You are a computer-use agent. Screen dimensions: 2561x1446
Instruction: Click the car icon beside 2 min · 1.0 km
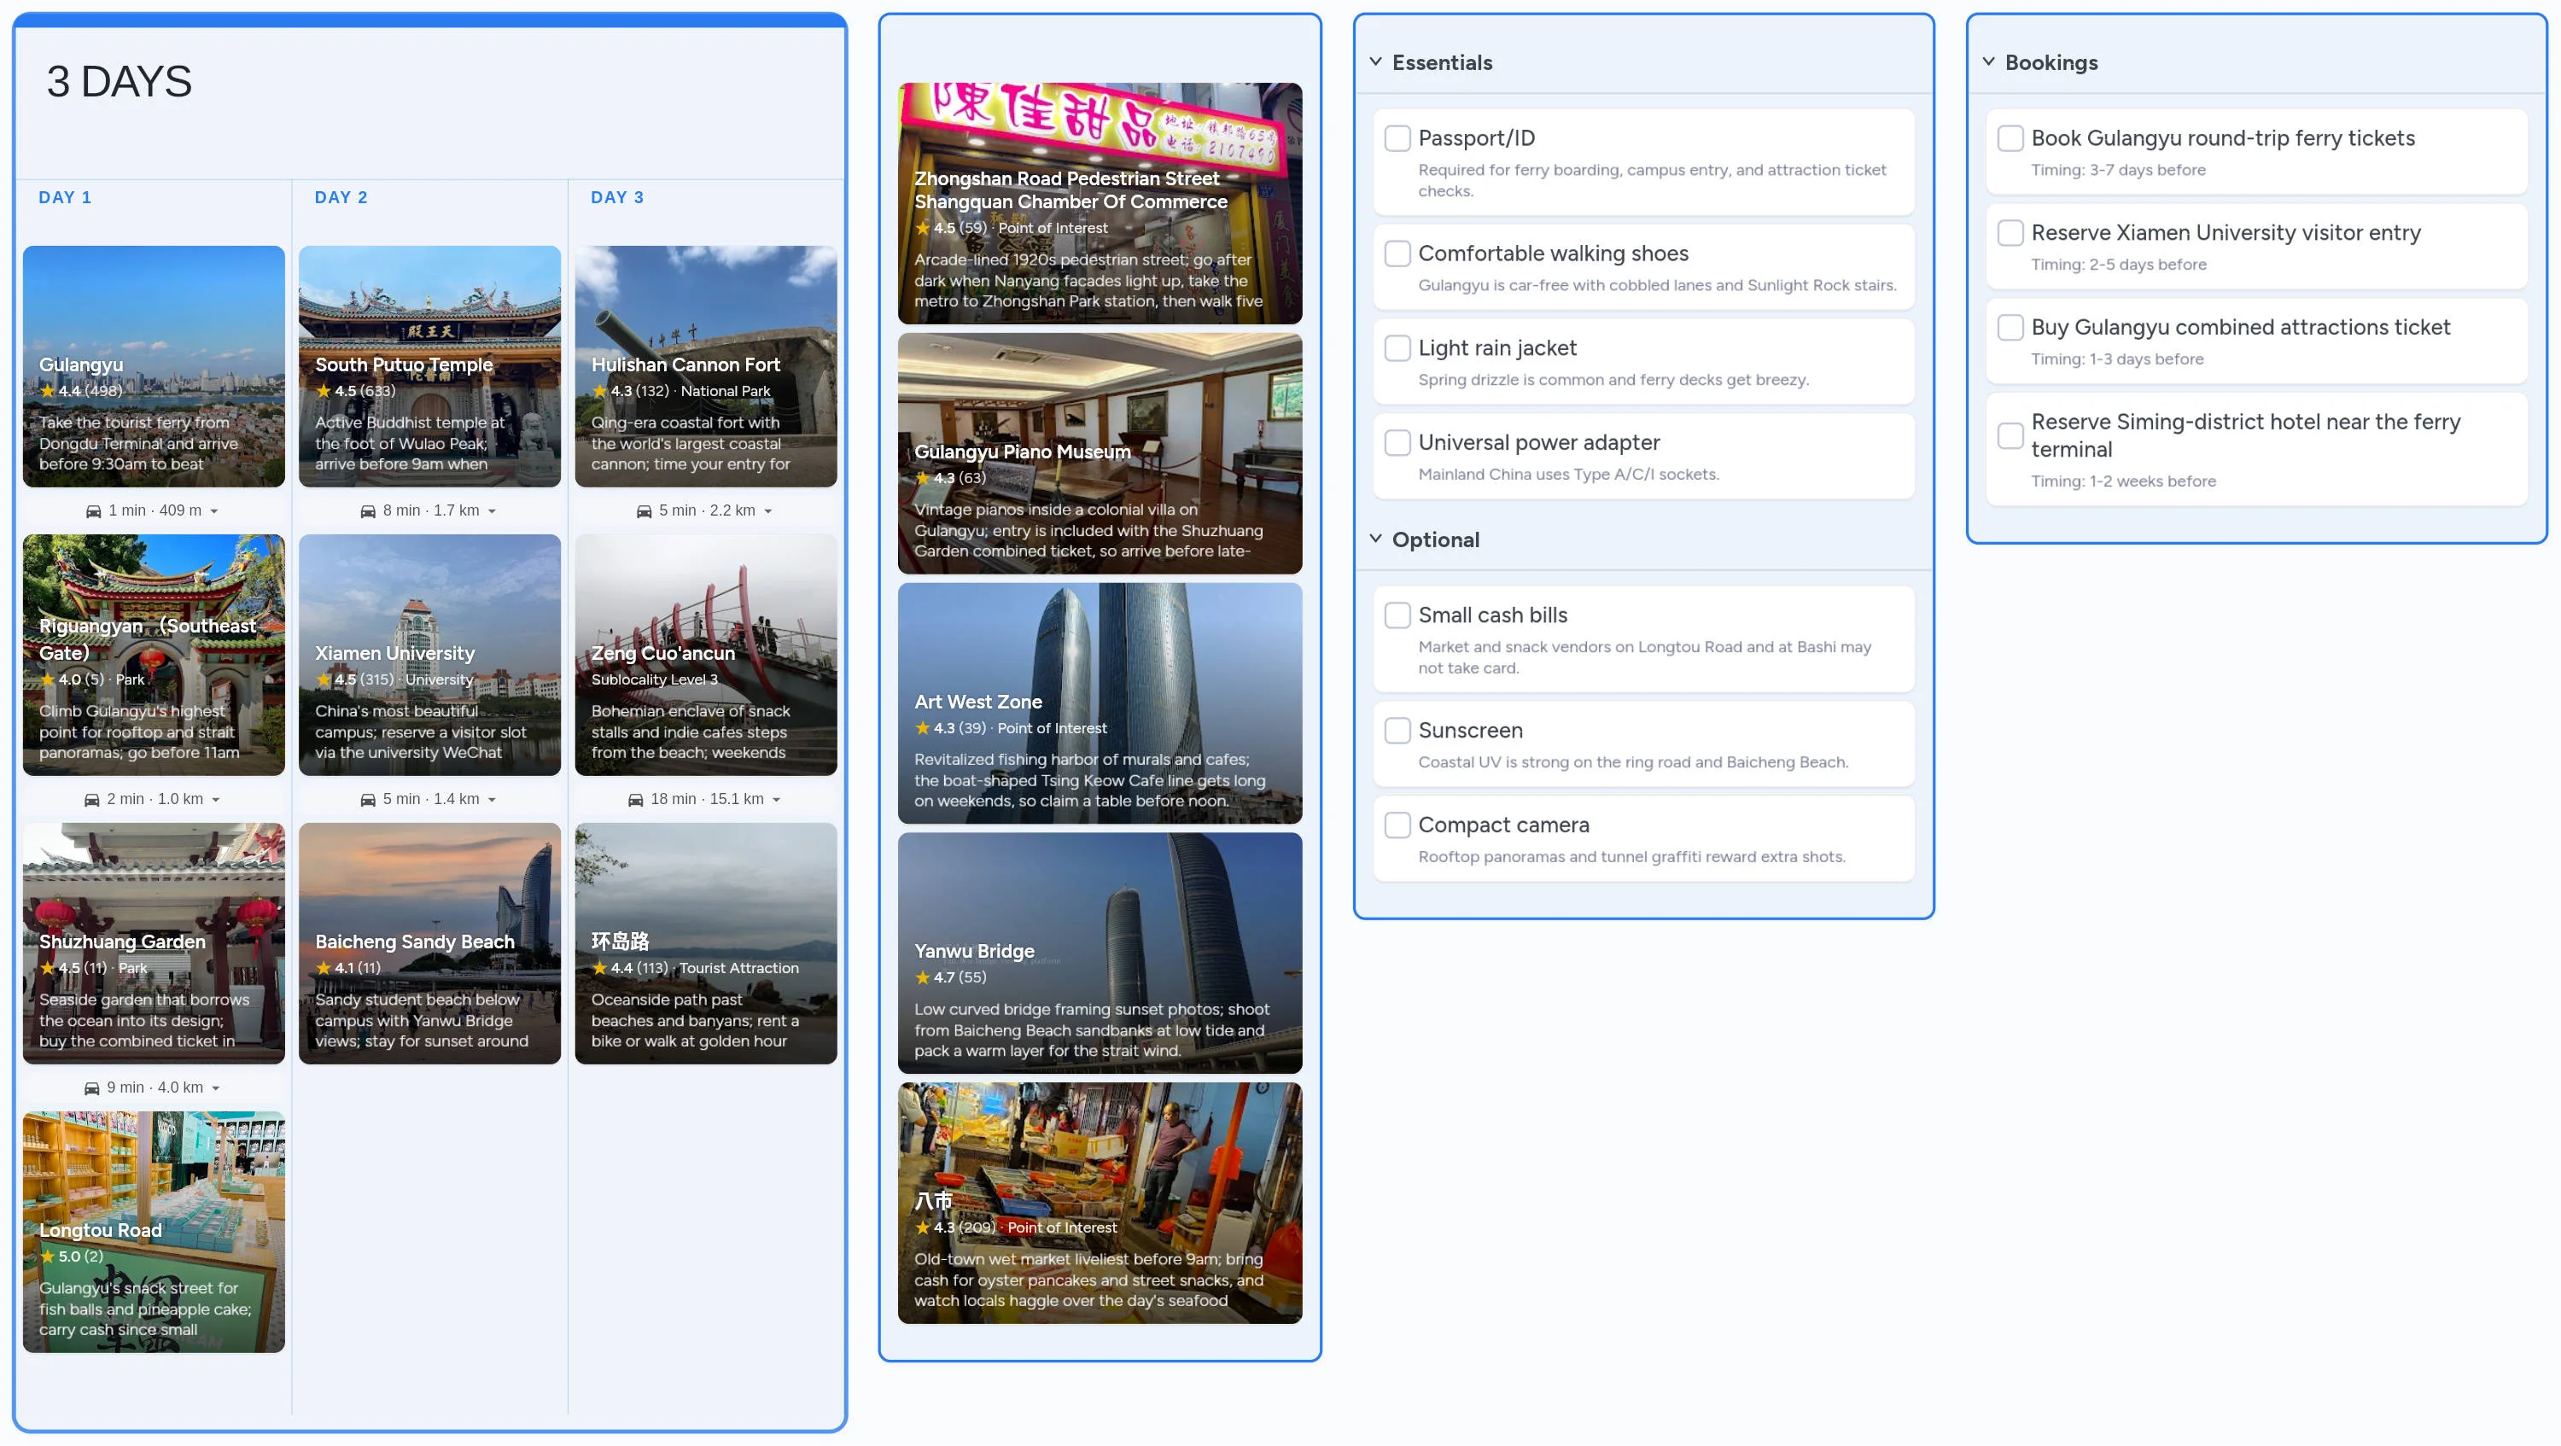91,799
